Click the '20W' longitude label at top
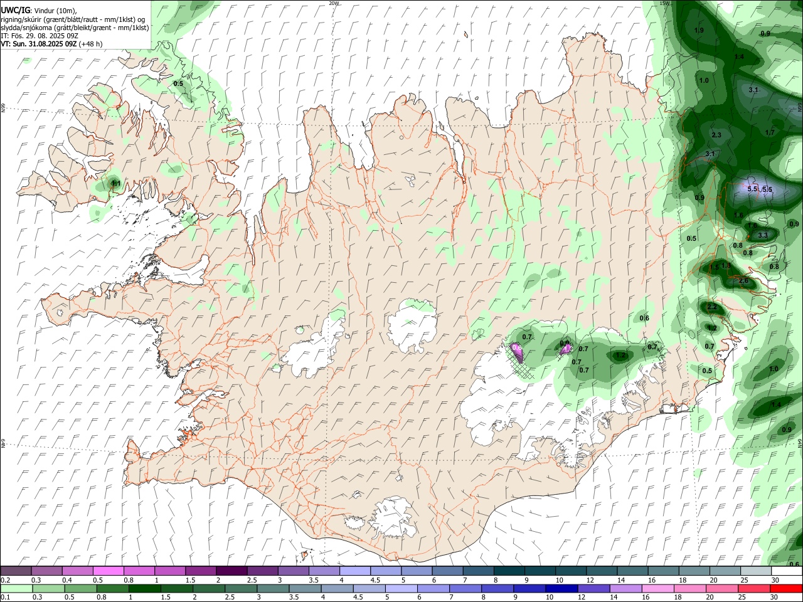Image resolution: width=803 pixels, height=602 pixels. coord(334,3)
